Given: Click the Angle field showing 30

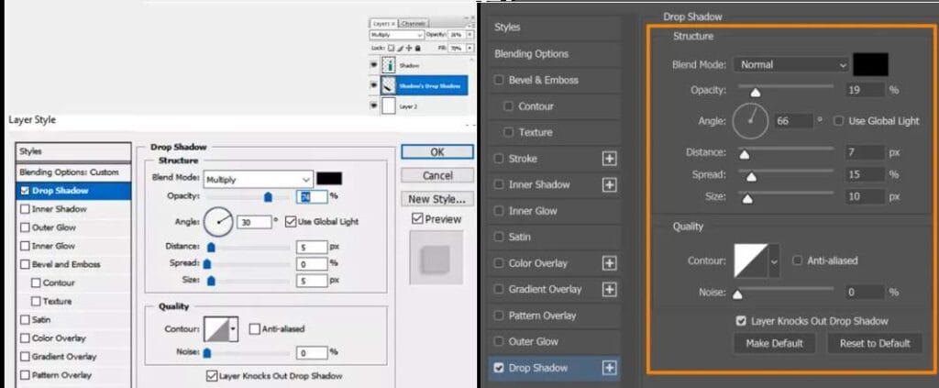Looking at the screenshot, I should [254, 222].
